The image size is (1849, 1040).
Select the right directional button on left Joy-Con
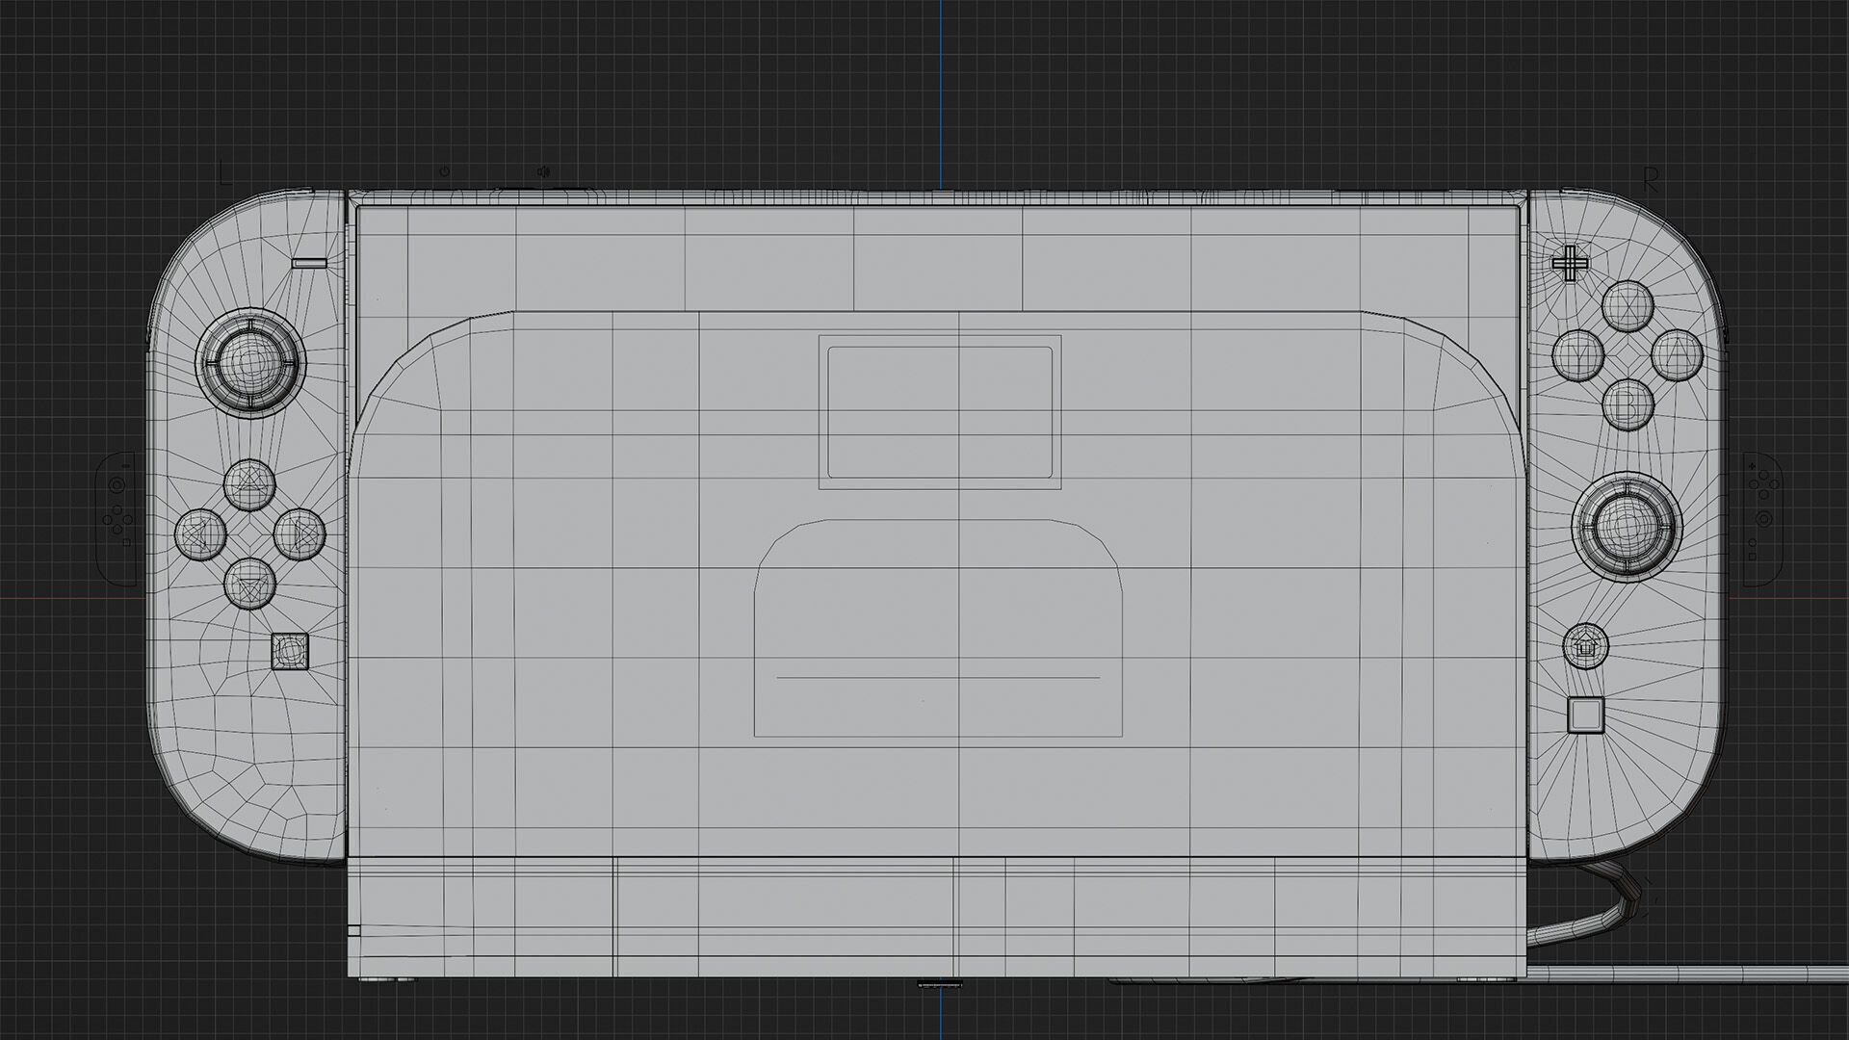tap(299, 533)
